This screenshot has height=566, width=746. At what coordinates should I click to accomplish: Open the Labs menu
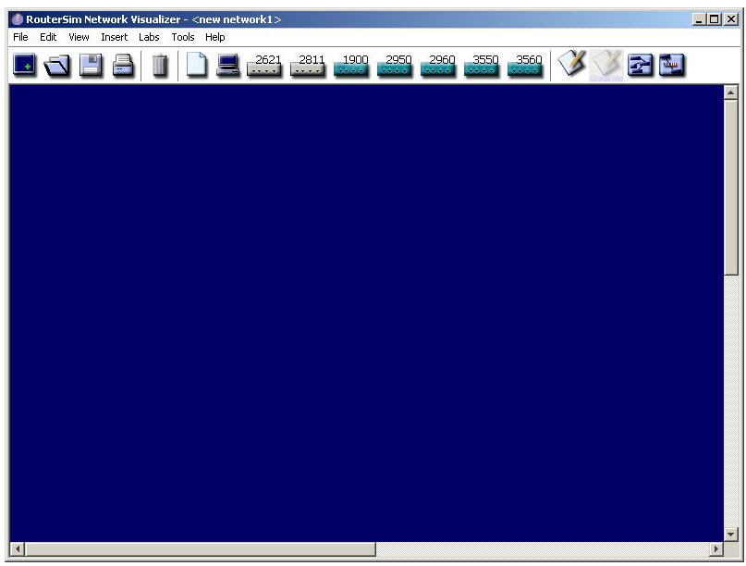coord(148,37)
